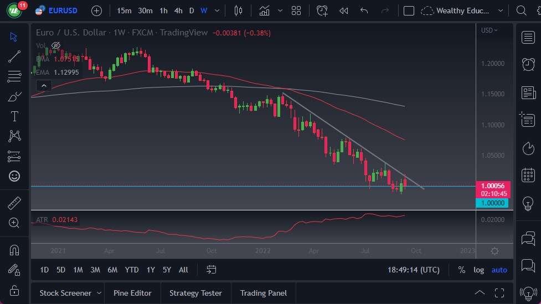Screen dimensions: 541x304
Task: Open the Fibonacci and Gann tools
Action: coord(14,76)
